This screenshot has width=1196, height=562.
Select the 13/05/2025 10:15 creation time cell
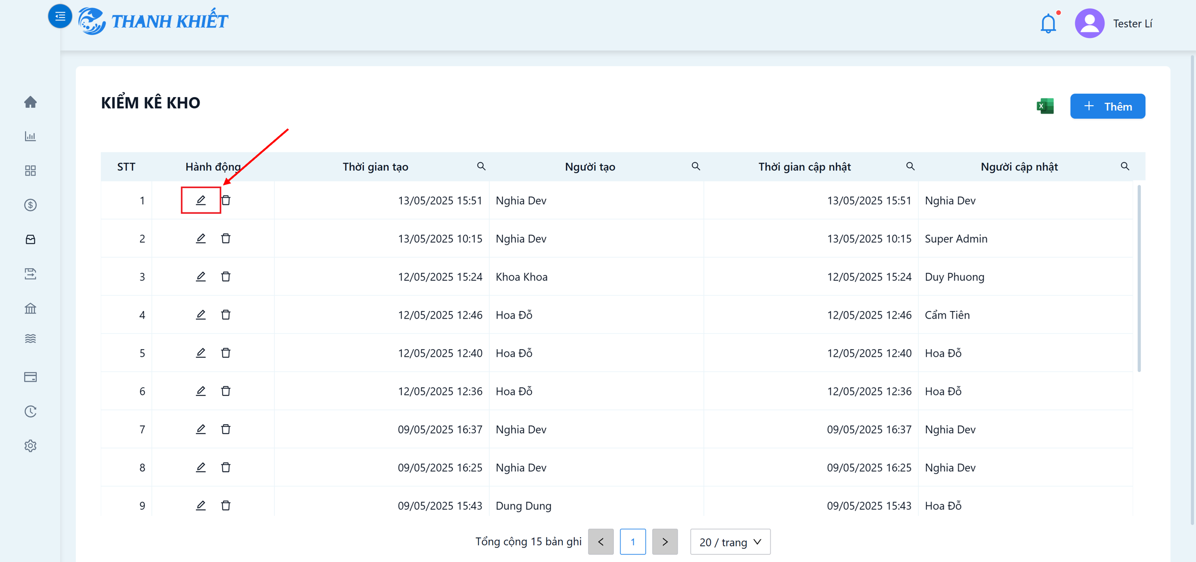tap(382, 238)
